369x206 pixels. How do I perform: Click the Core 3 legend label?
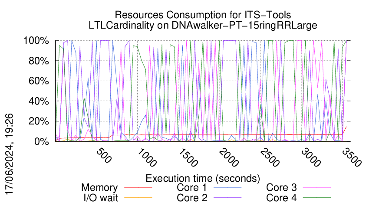(281, 187)
